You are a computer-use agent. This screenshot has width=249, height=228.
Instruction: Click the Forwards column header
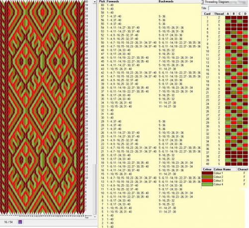coord(113,1)
